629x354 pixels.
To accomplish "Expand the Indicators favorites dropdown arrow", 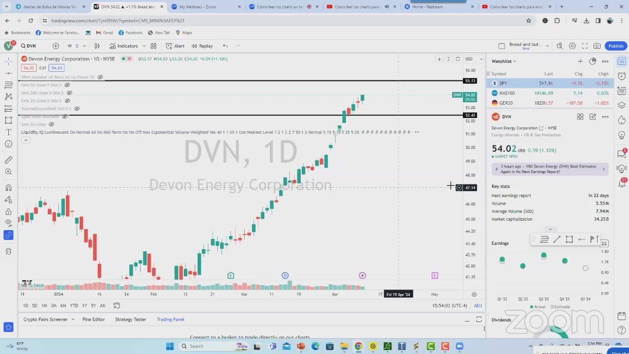I will 144,46.
